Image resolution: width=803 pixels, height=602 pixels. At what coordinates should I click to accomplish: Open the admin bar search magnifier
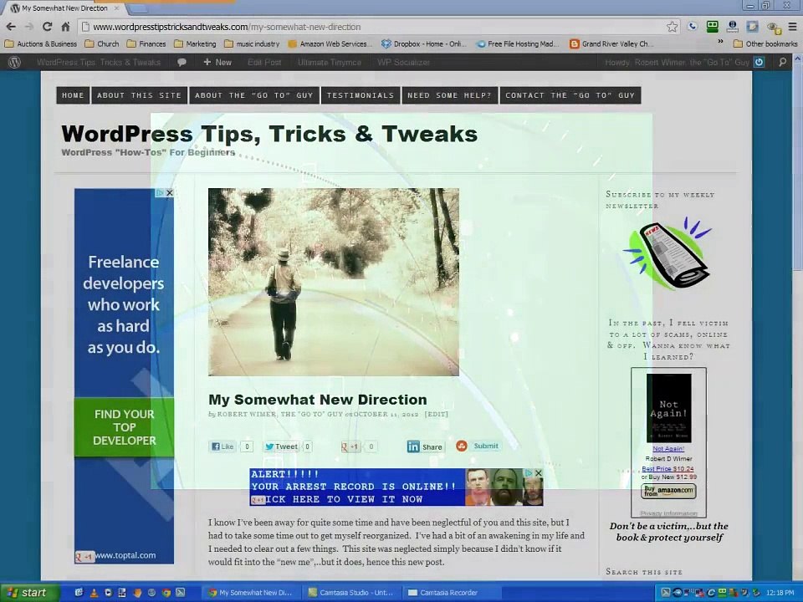tap(783, 63)
